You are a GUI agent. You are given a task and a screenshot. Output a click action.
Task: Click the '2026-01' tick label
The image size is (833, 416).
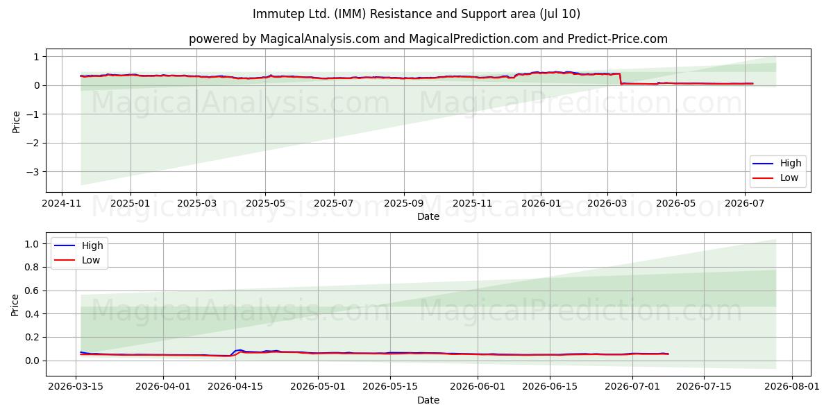tap(540, 203)
